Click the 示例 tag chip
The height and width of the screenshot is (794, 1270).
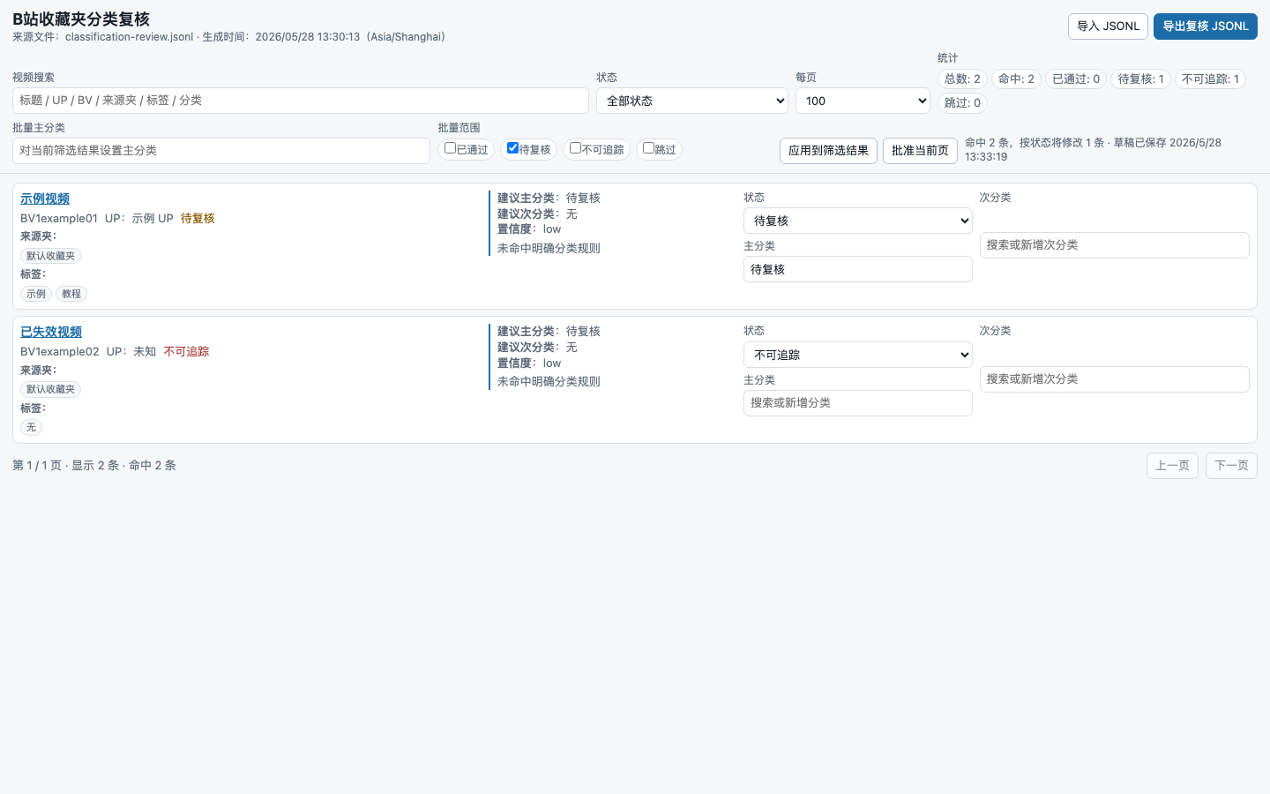tap(36, 294)
